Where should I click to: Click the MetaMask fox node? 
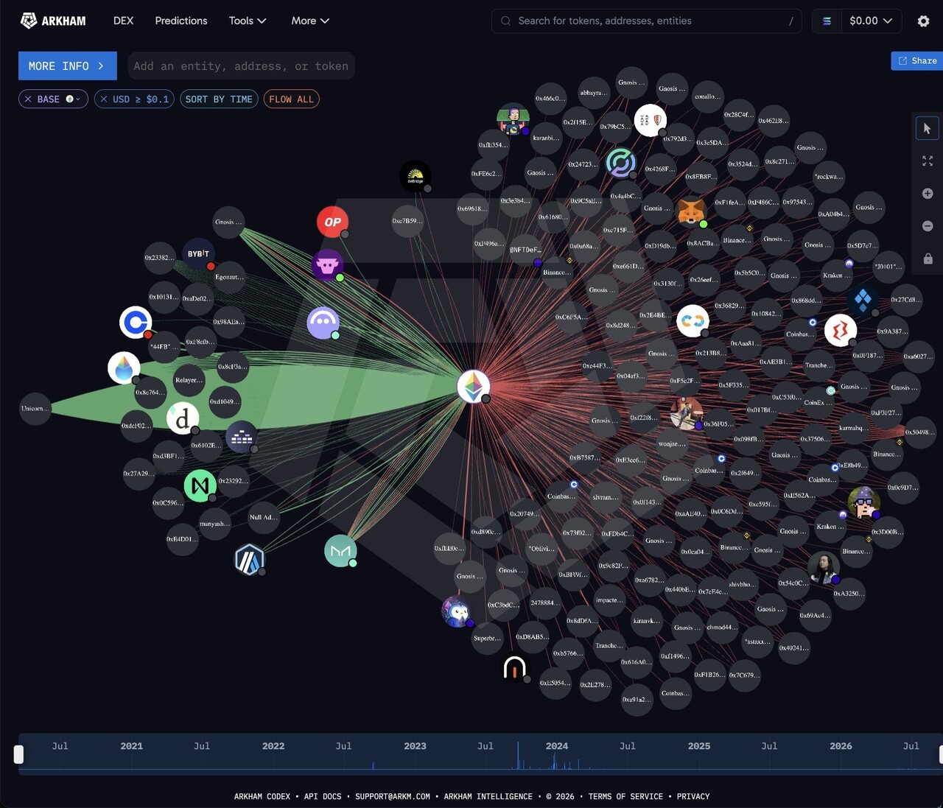pyautogui.click(x=692, y=212)
